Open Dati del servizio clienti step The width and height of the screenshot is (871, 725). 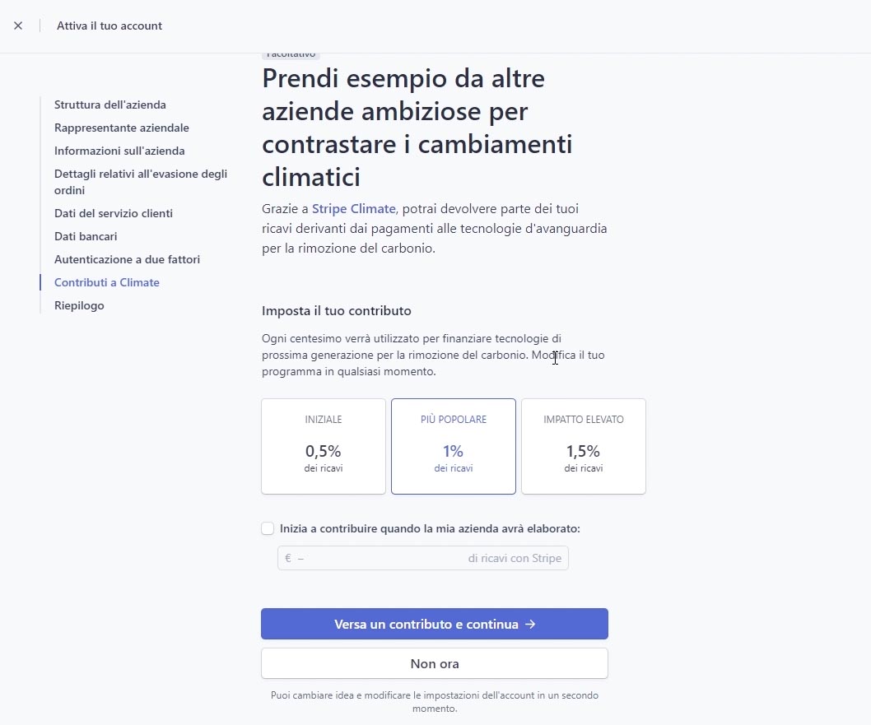(x=114, y=213)
